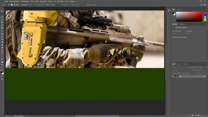Toggle Lock all icon in Layers panel
208x117 pixels.
click(x=188, y=73)
